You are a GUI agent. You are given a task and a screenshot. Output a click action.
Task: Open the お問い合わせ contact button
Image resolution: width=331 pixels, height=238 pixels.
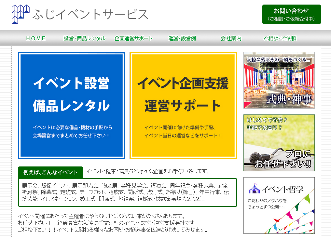click(291, 14)
